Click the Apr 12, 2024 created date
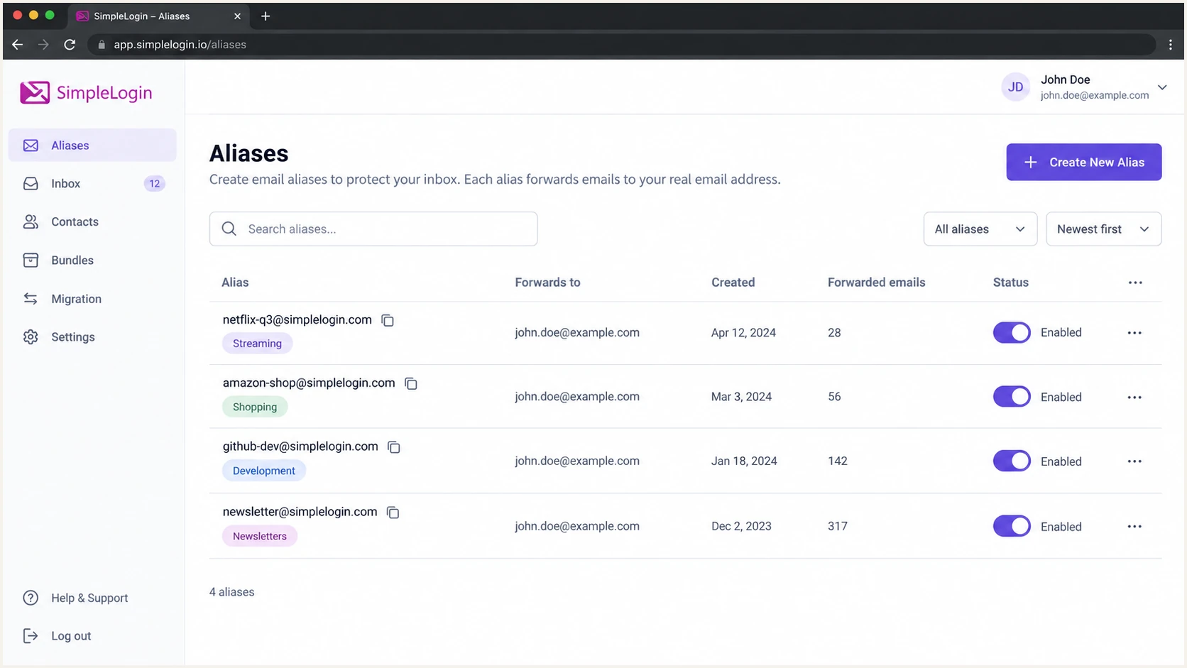The image size is (1187, 668). click(743, 333)
